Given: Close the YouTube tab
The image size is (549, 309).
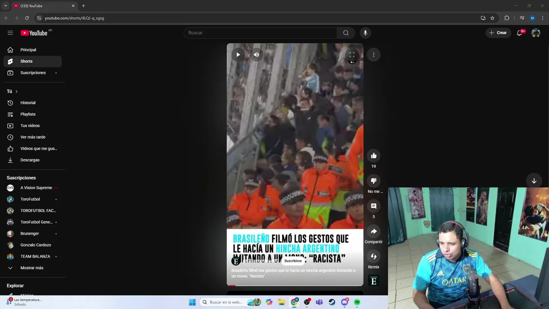Looking at the screenshot, I should [x=73, y=6].
